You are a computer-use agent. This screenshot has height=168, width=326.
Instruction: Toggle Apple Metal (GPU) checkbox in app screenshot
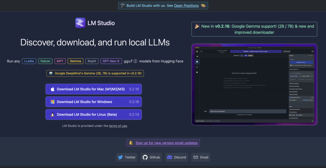coord(290,98)
